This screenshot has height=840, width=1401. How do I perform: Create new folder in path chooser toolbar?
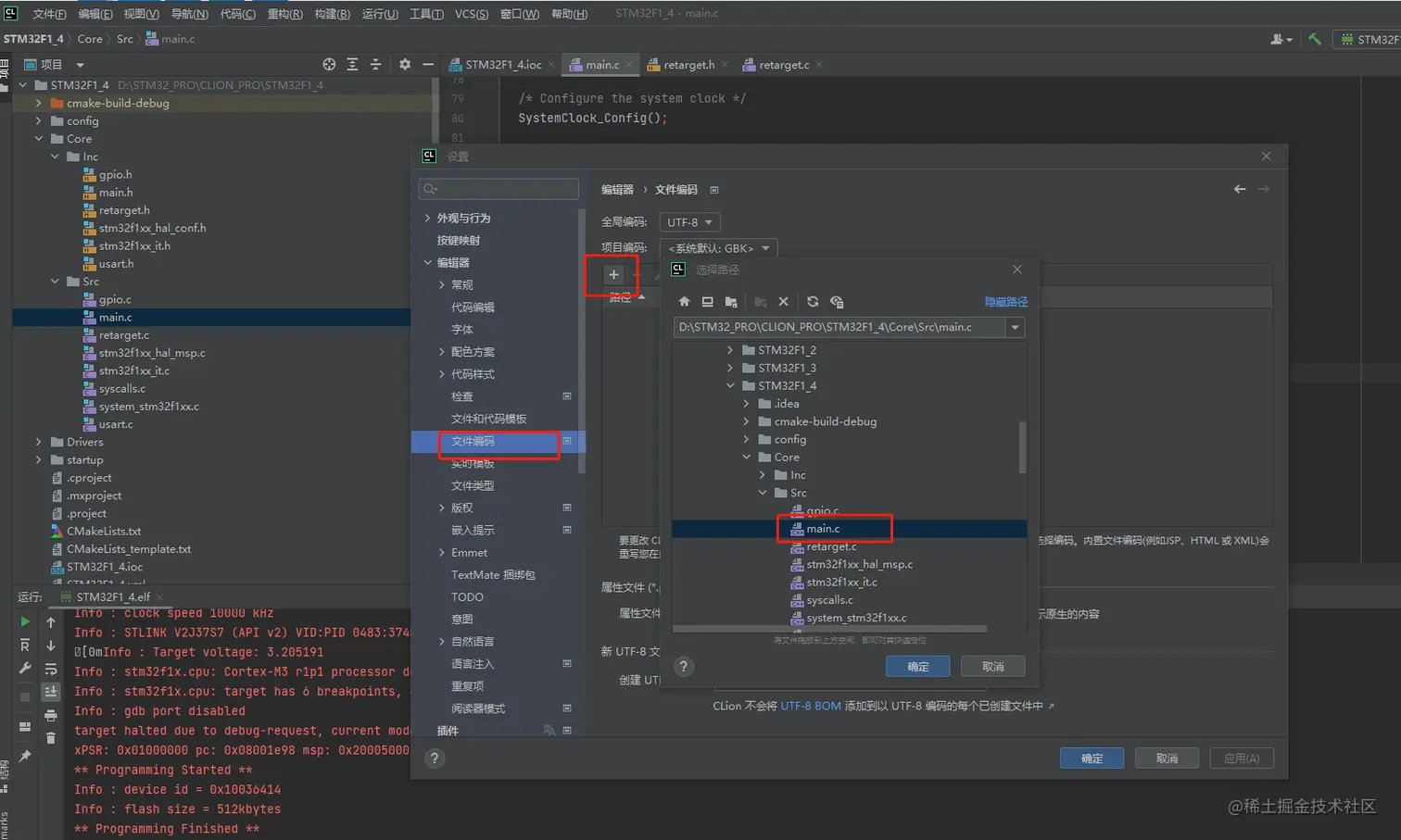click(761, 302)
